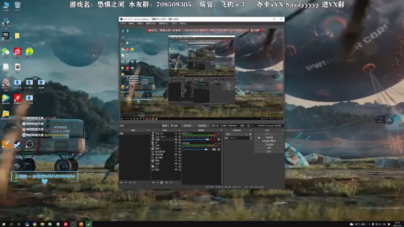Pop out the Controls dock header icon
This screenshot has height=227, width=404.
(x=283, y=131)
